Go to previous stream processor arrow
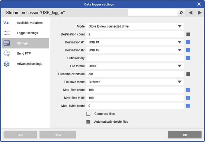The width and height of the screenshot is (205, 142). point(190,13)
